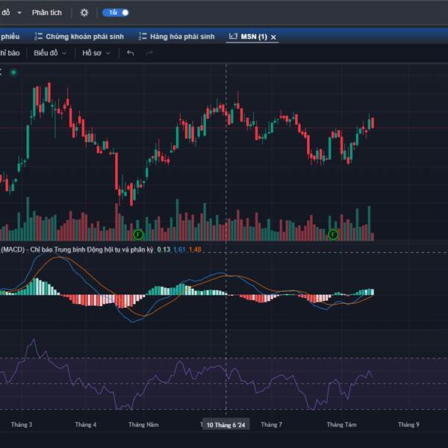This screenshot has height=448, width=448.
Task: Click the list icon beside Hàng hóa phái sinh
Action: [142, 36]
